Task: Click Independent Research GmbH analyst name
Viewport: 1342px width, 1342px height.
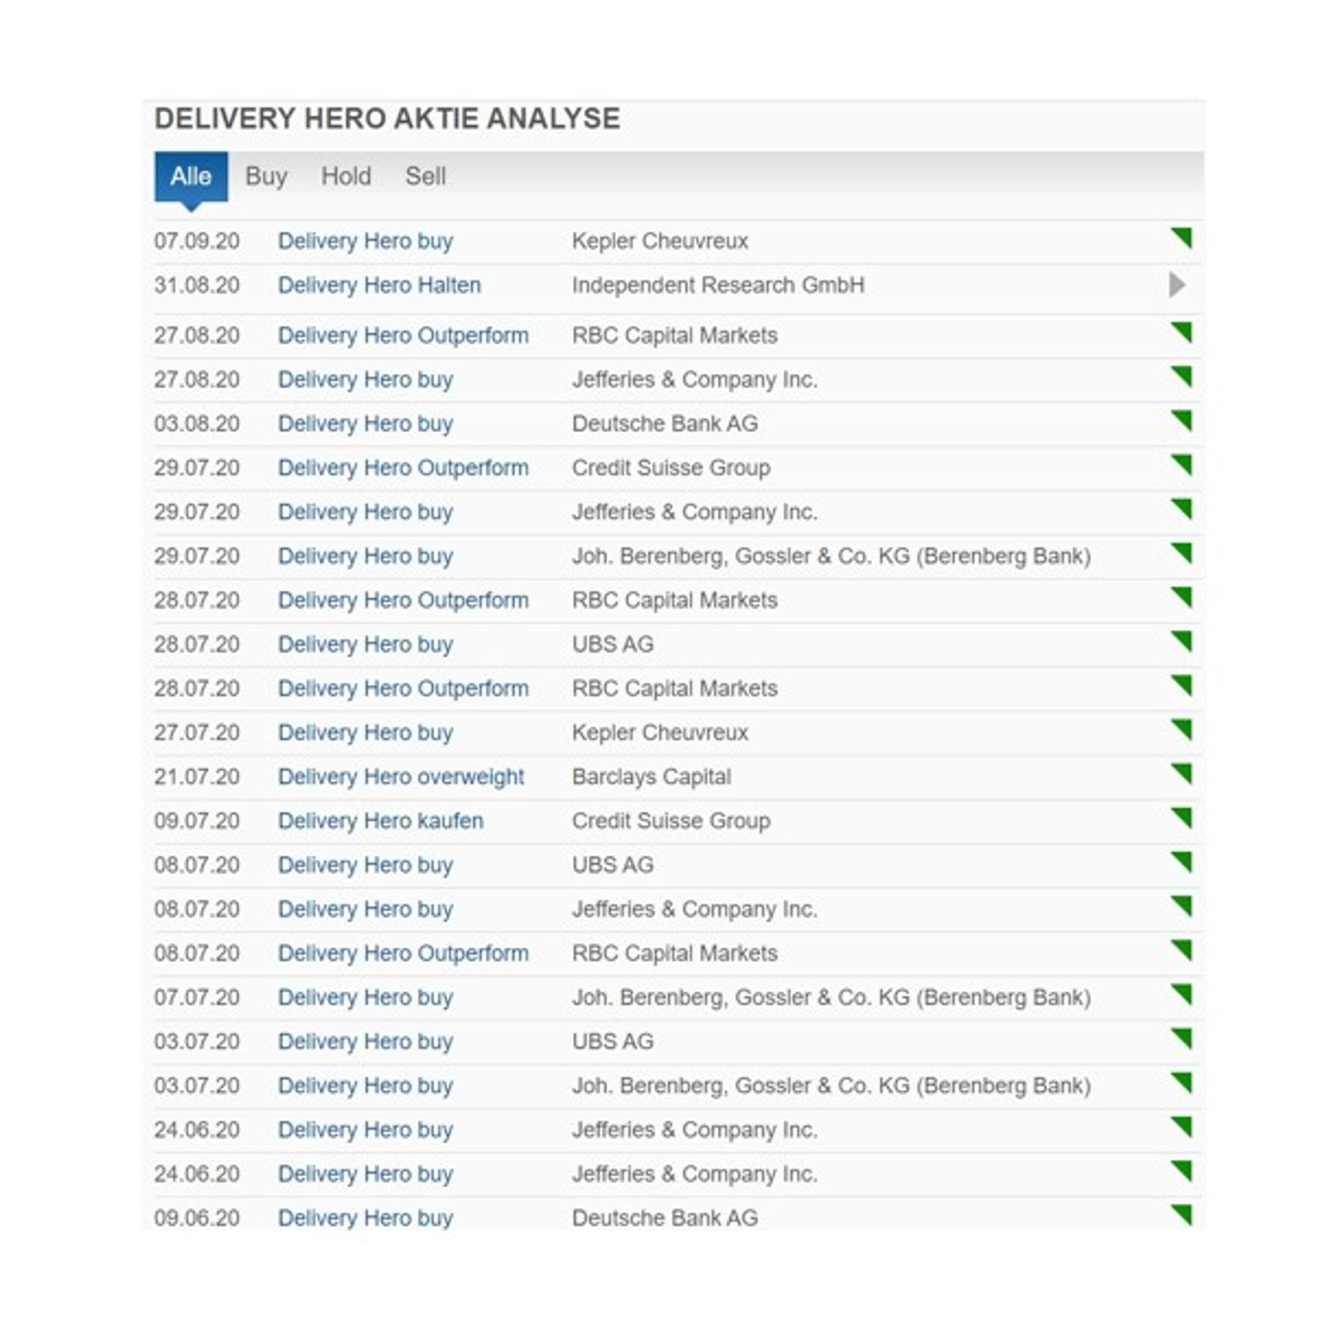Action: coord(718,286)
